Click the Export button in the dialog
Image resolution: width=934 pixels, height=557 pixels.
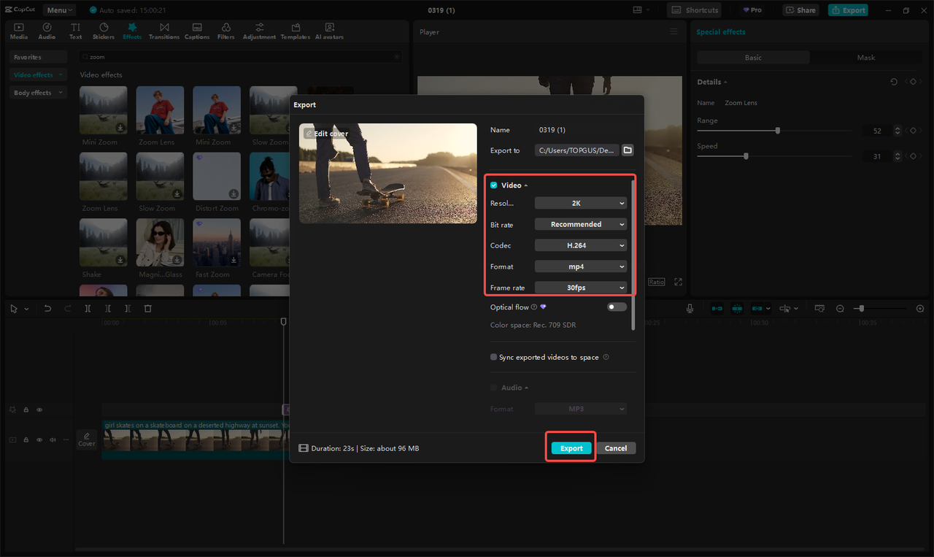[570, 447]
